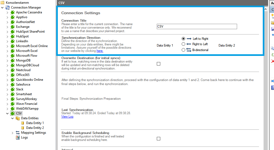This screenshot has width=274, height=150.
Task: Click the 'here' link for directions
Action: [100, 51]
